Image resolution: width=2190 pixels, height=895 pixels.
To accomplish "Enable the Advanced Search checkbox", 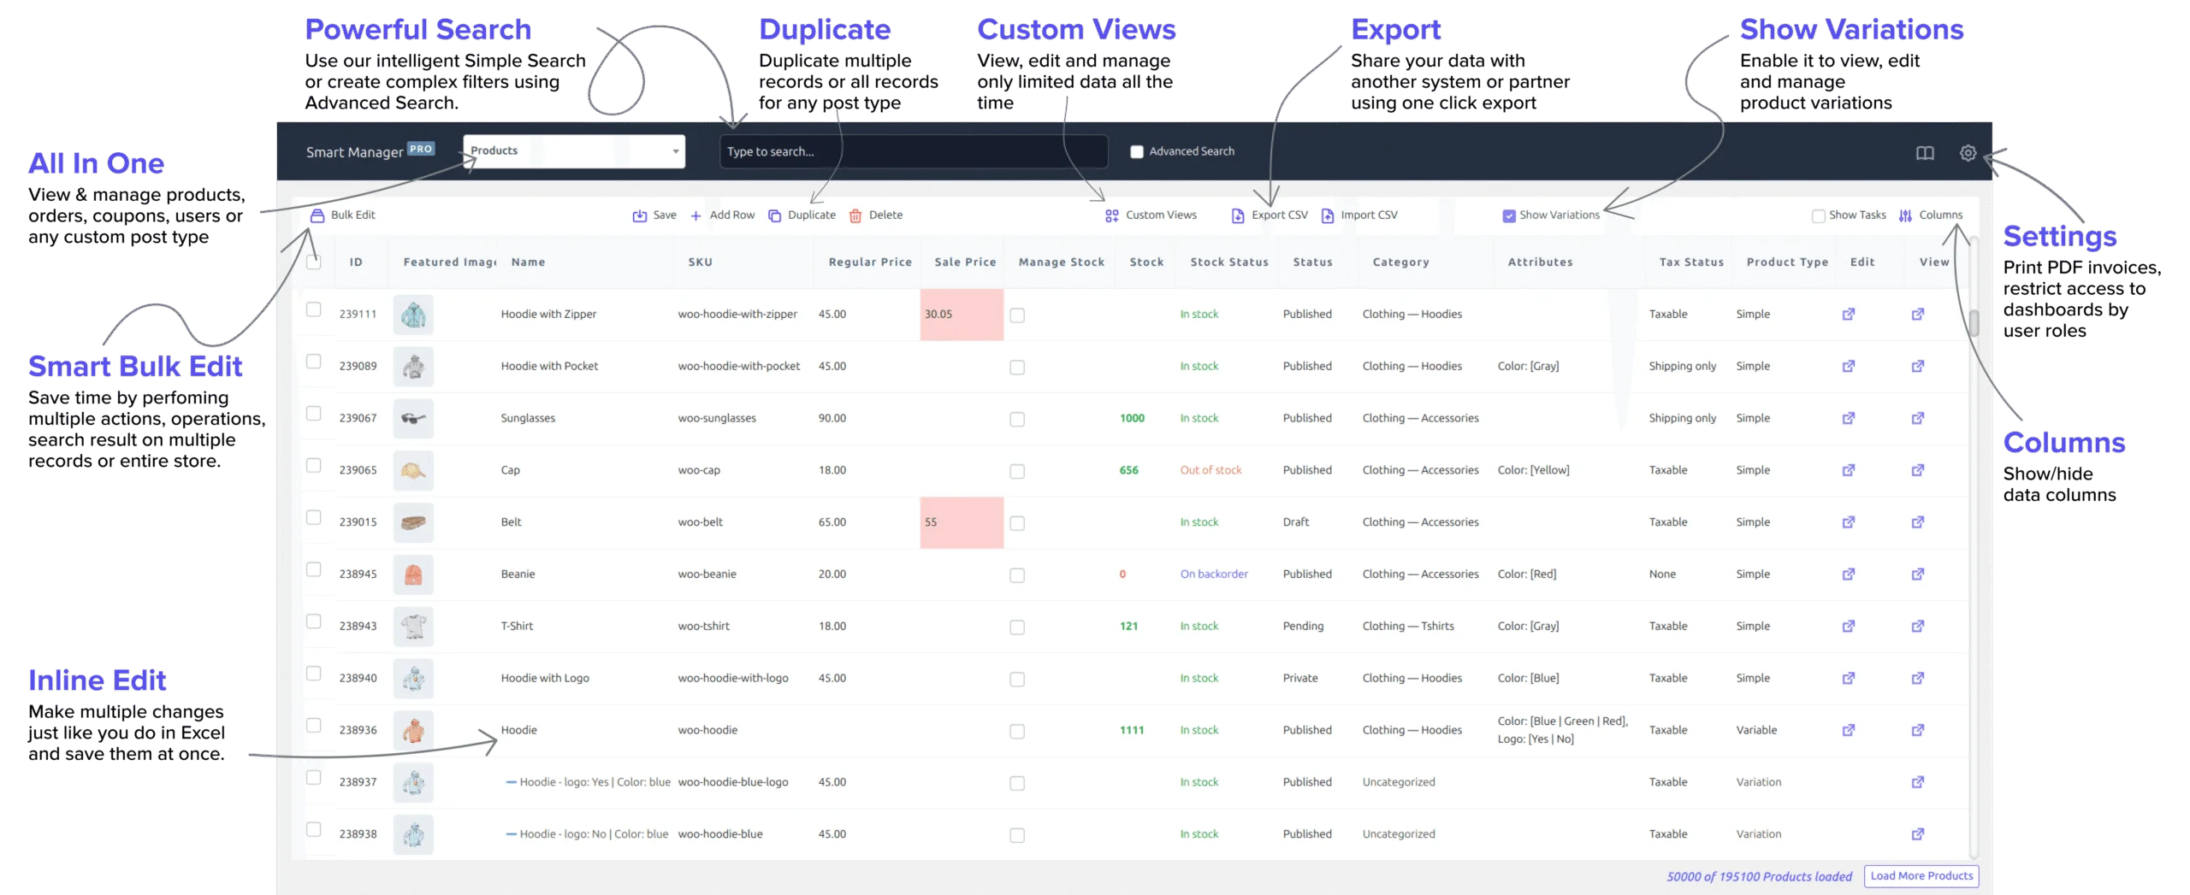I will (1136, 152).
